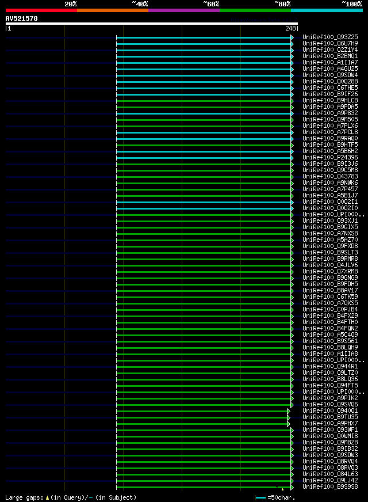The width and height of the screenshot is (368, 502).
Task: Open hit UniRef100_P24396
Action: pos(330,158)
